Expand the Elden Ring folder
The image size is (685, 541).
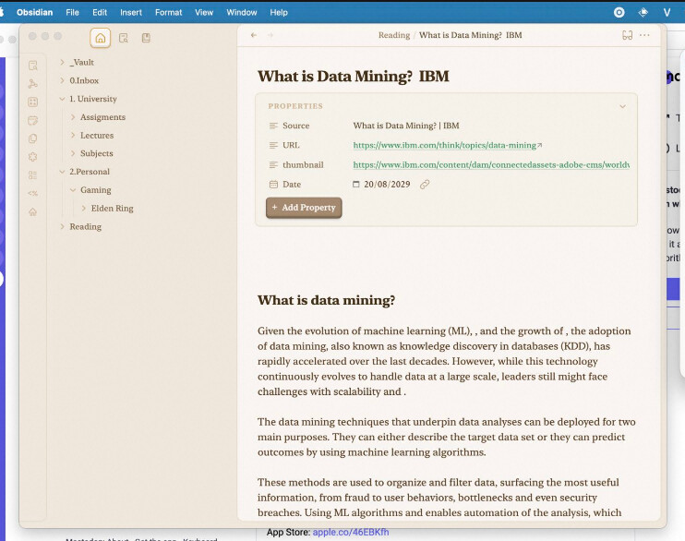tap(84, 209)
